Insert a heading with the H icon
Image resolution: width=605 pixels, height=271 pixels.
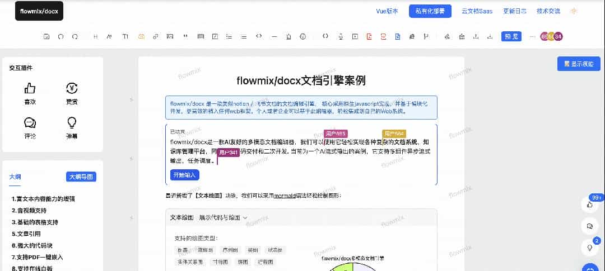(x=96, y=36)
